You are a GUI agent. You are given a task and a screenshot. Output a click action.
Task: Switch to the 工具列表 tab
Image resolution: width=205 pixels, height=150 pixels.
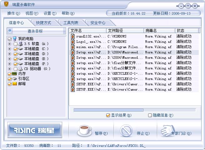[x=71, y=23]
